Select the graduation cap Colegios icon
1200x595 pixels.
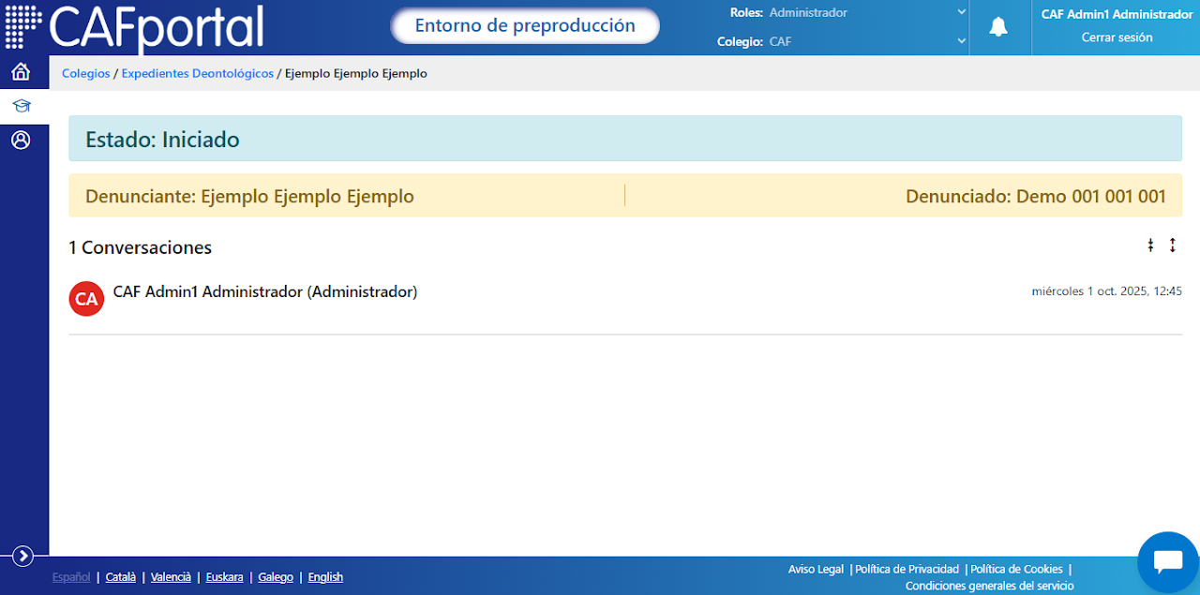click(x=21, y=106)
